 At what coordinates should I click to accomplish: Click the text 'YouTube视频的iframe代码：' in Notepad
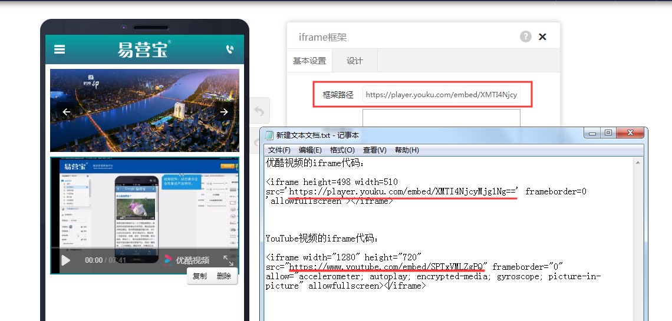click(322, 239)
